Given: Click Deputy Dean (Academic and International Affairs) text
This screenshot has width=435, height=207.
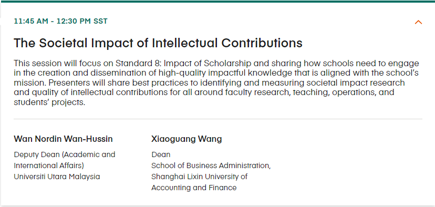Looking at the screenshot, I should coord(65,160).
